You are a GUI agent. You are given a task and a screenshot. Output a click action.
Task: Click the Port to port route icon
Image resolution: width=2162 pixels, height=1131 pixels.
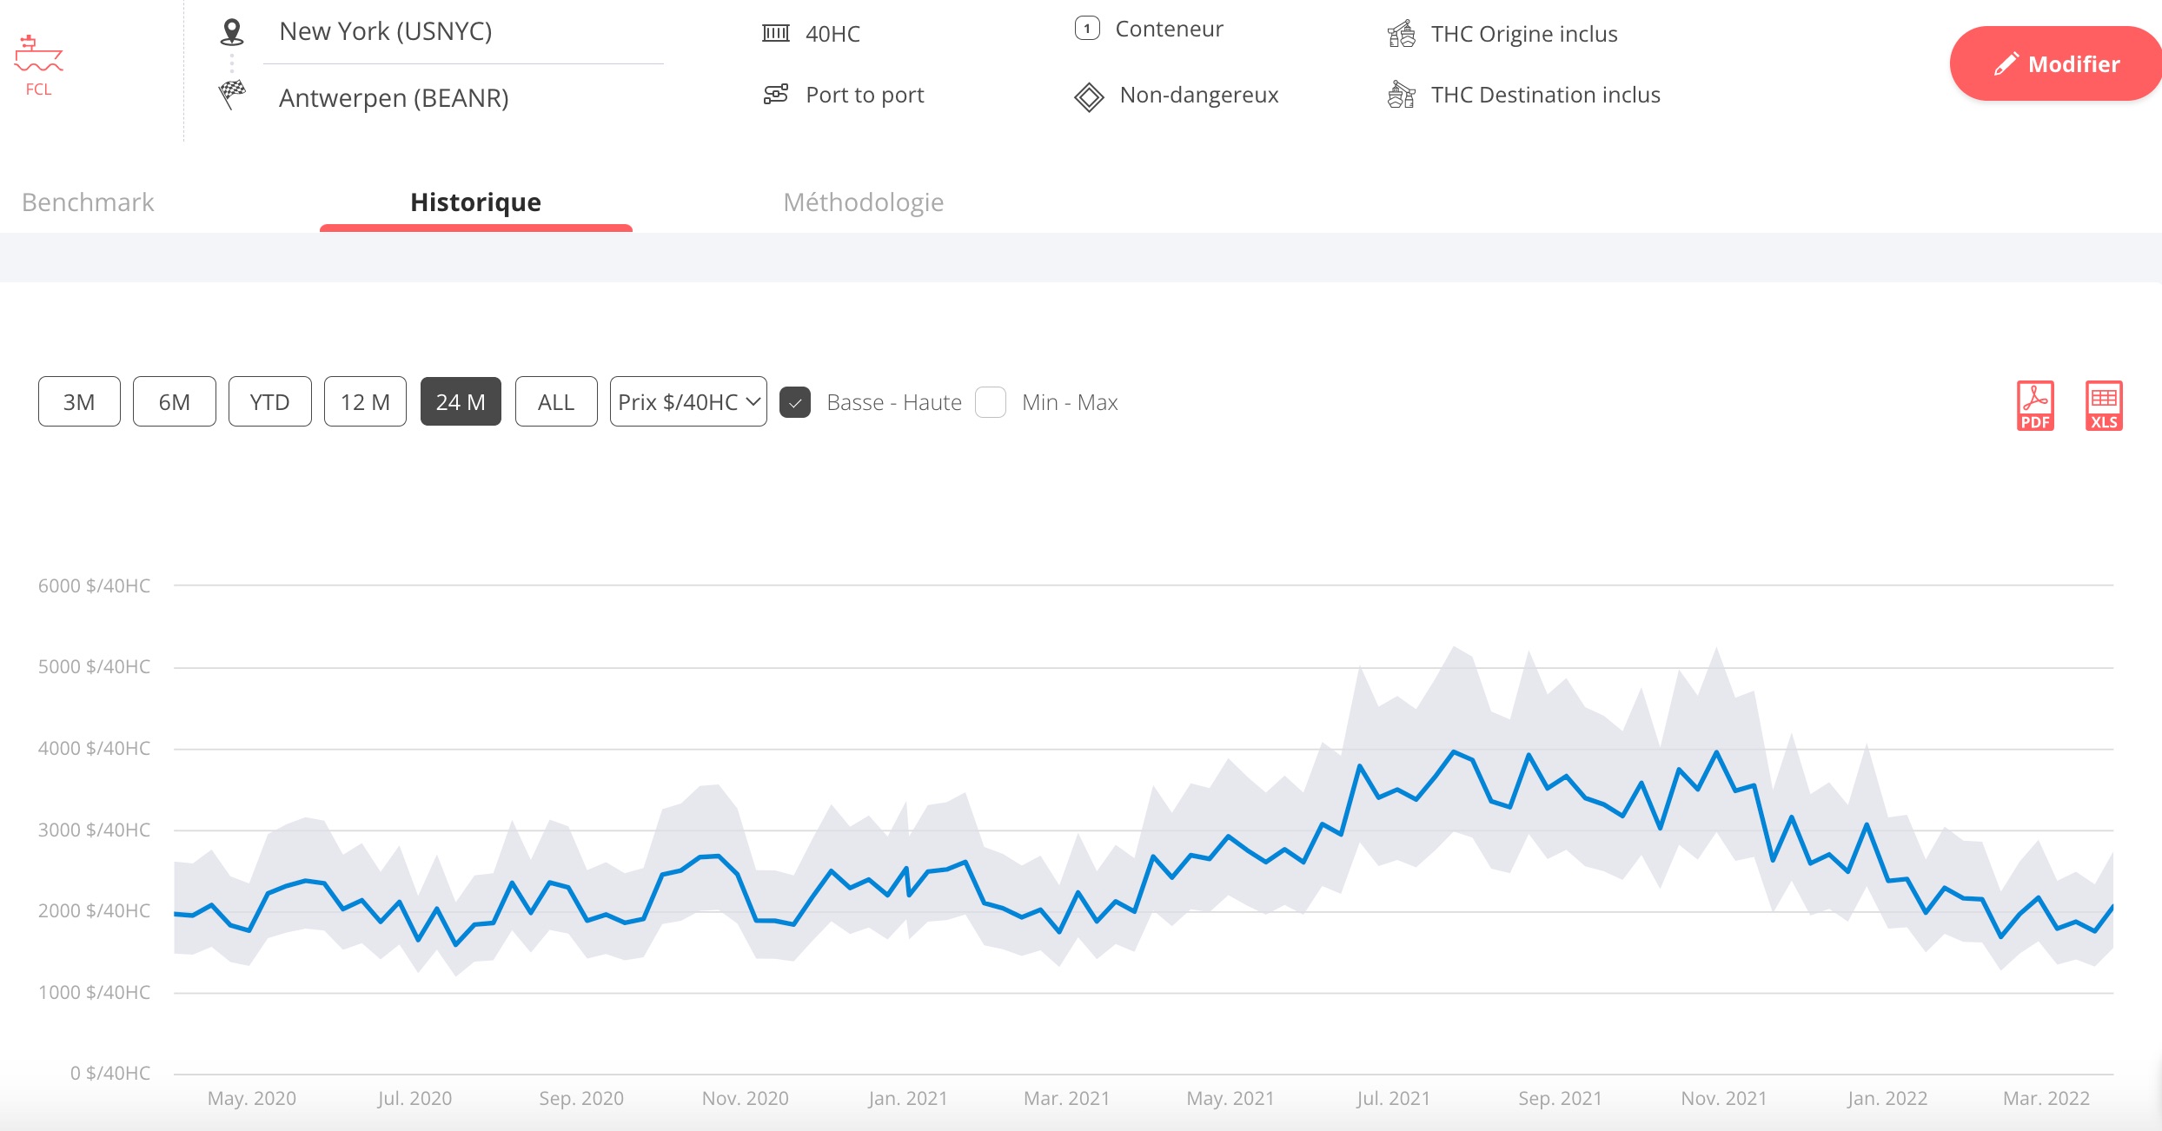[775, 94]
